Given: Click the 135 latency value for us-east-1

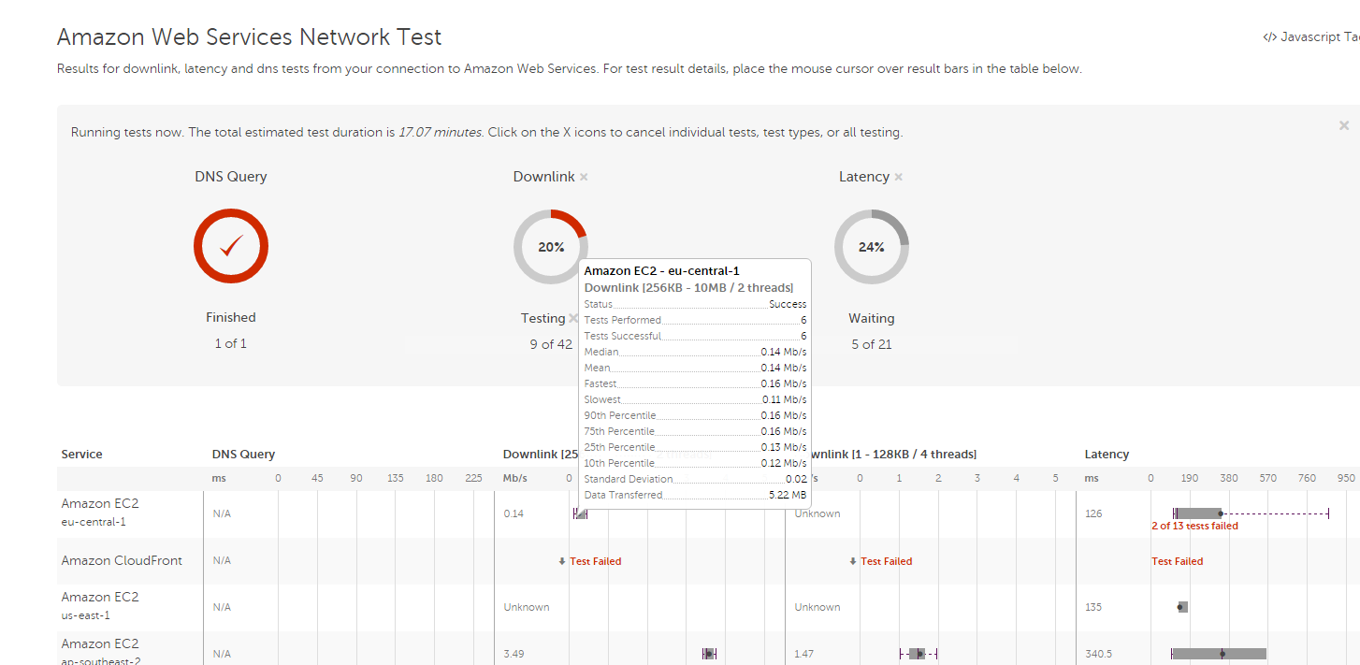Looking at the screenshot, I should 1093,607.
